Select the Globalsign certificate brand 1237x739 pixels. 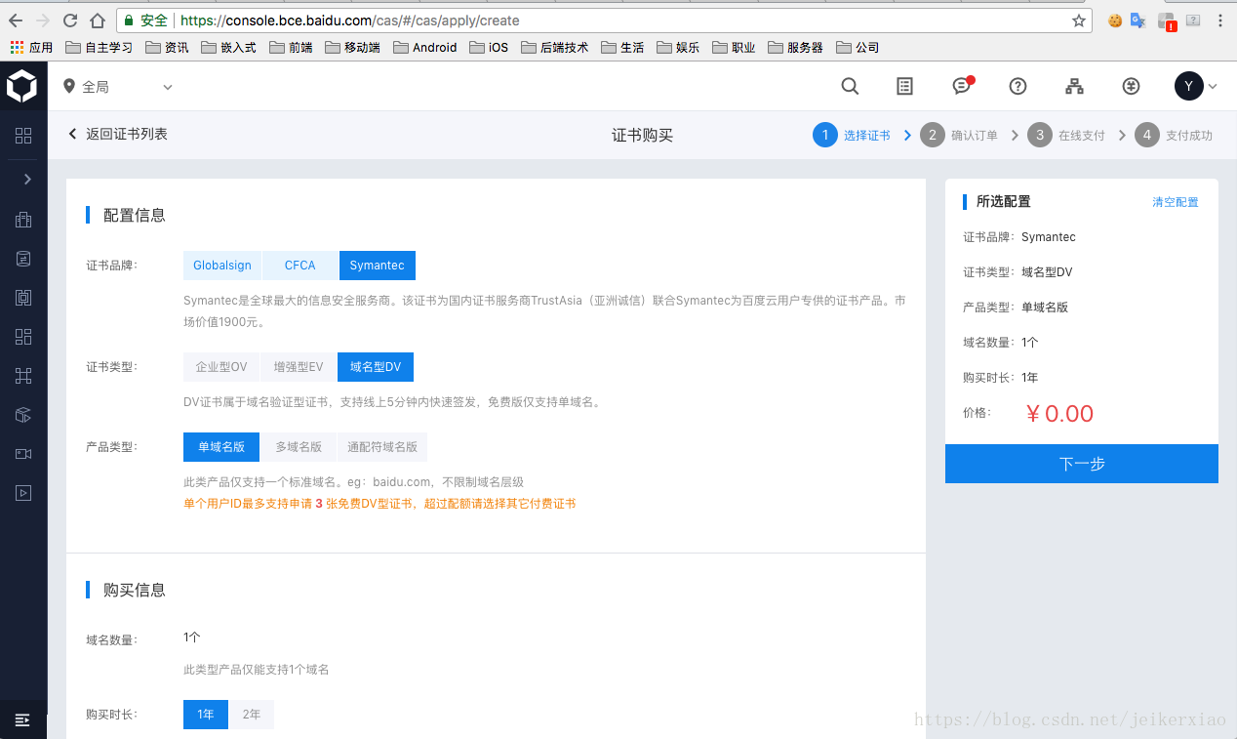(x=222, y=266)
